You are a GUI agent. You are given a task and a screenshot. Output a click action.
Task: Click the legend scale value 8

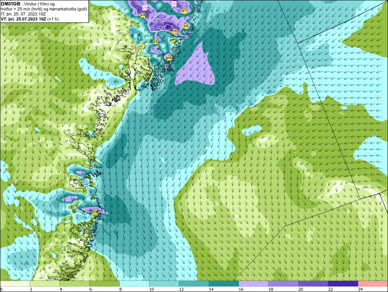[121, 289]
